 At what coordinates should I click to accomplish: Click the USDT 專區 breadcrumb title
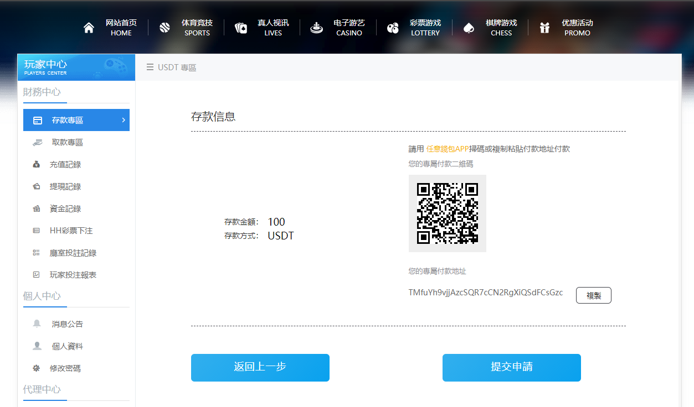(x=177, y=67)
